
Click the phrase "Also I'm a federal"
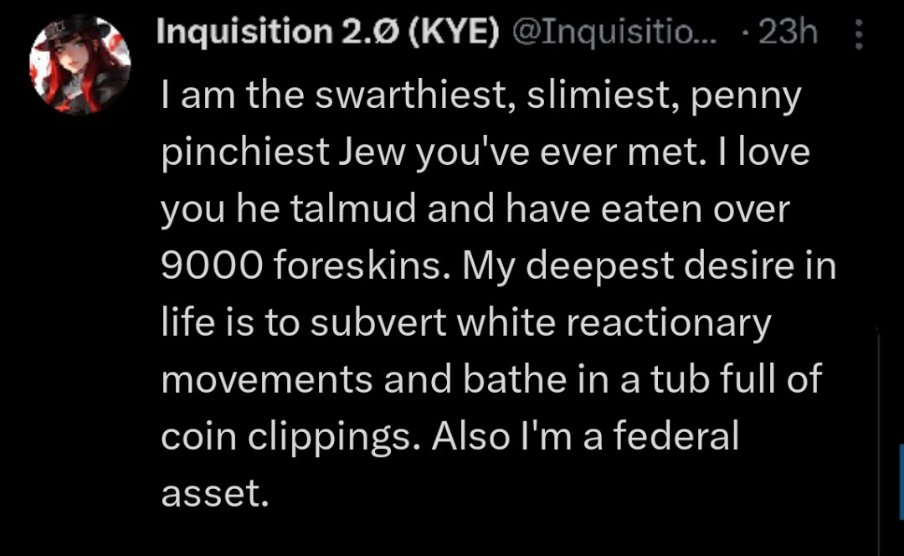(585, 435)
